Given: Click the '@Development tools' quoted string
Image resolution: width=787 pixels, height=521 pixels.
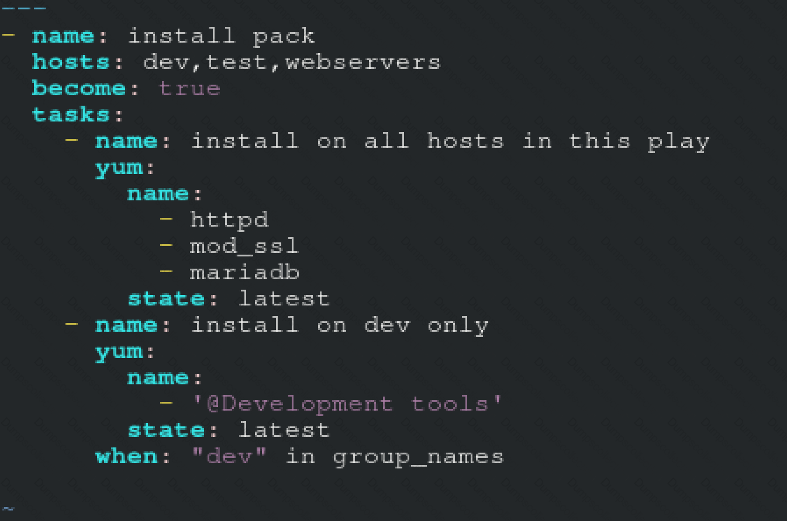Looking at the screenshot, I should click(347, 404).
